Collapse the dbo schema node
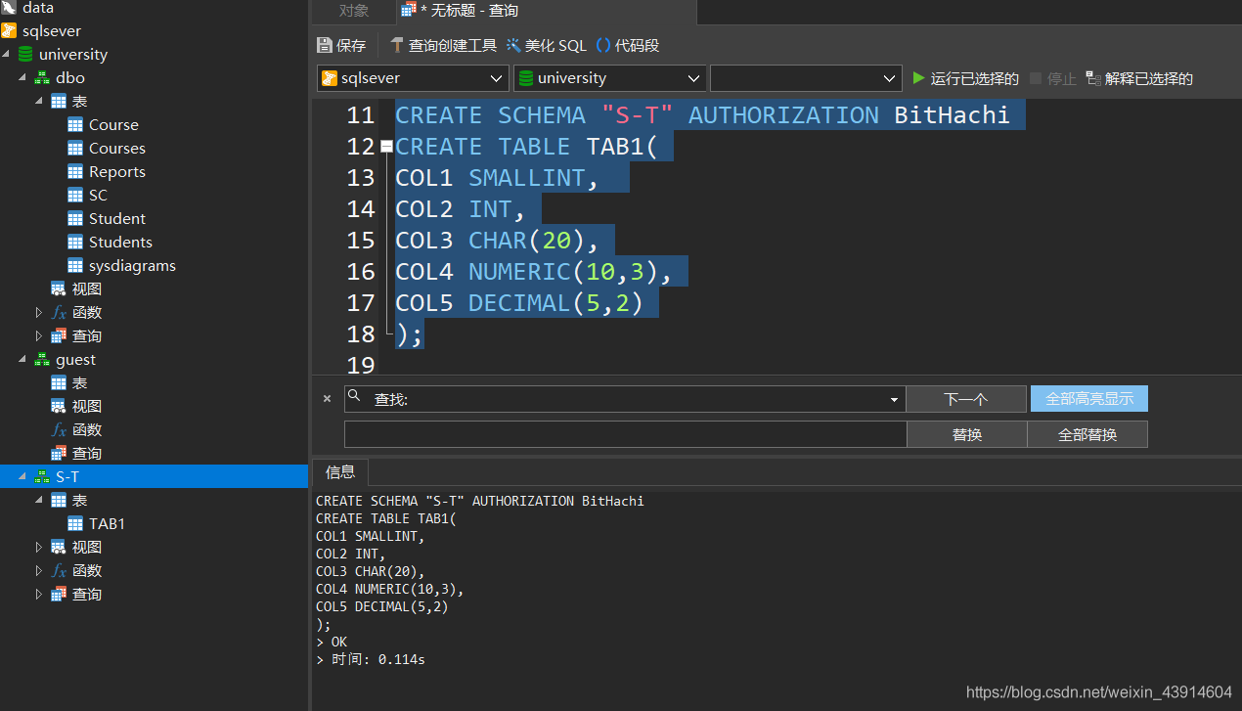The image size is (1242, 711). tap(22, 78)
